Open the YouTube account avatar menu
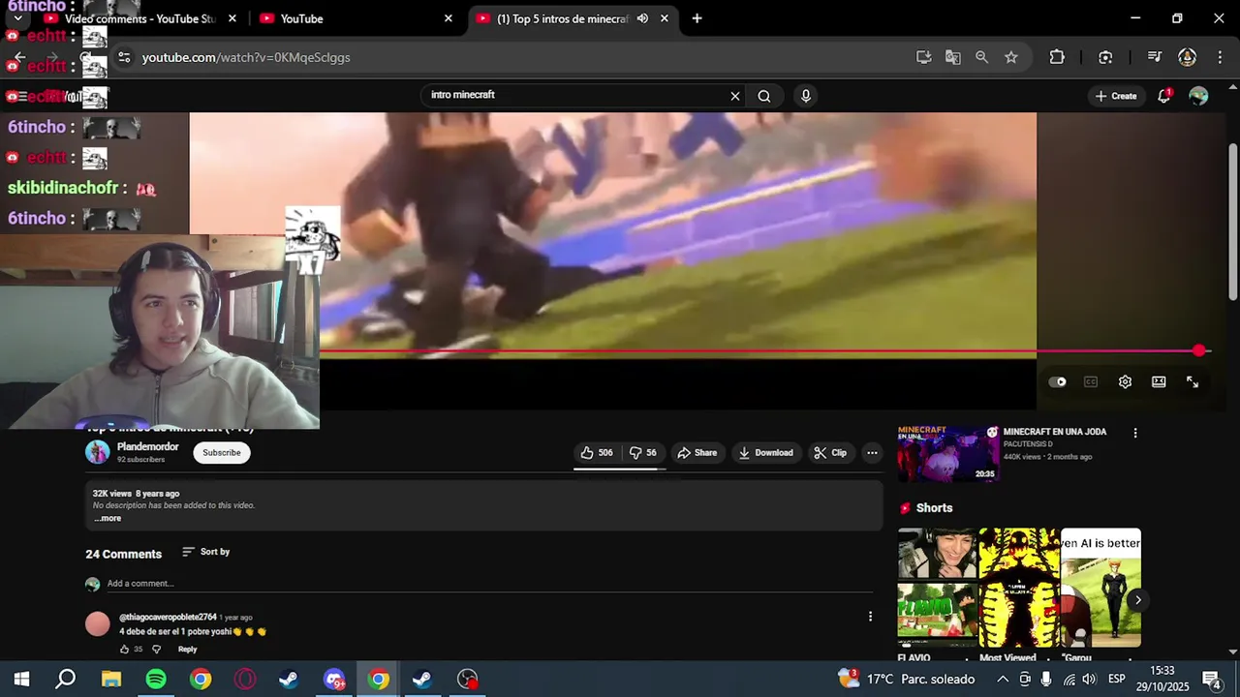 [1198, 96]
